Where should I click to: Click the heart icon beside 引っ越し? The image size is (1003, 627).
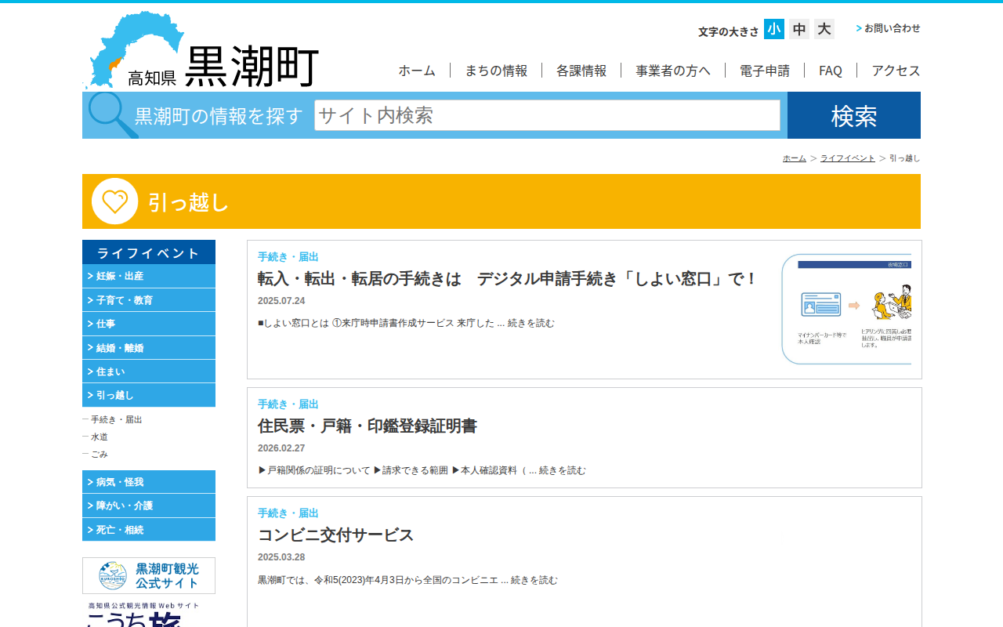click(x=115, y=201)
